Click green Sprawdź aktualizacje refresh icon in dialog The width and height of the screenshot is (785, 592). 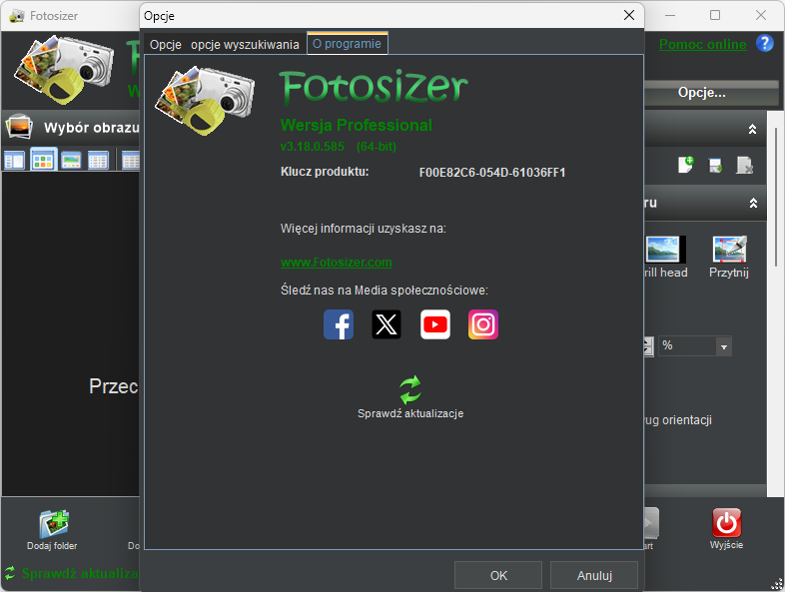[x=410, y=389]
